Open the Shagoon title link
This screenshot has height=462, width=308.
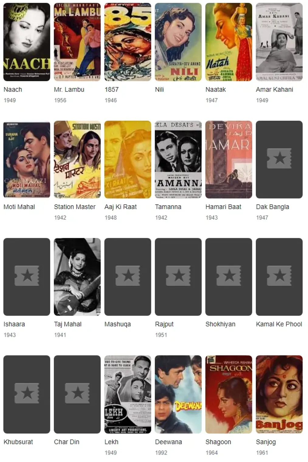(218, 442)
